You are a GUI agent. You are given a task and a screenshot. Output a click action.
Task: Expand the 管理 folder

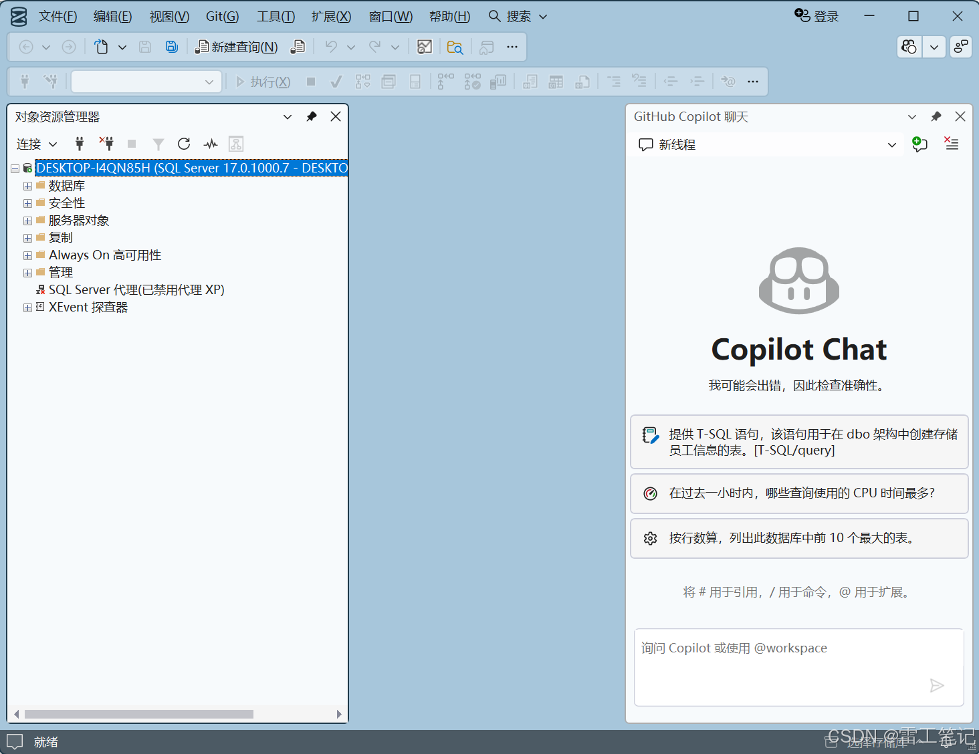[x=27, y=273]
